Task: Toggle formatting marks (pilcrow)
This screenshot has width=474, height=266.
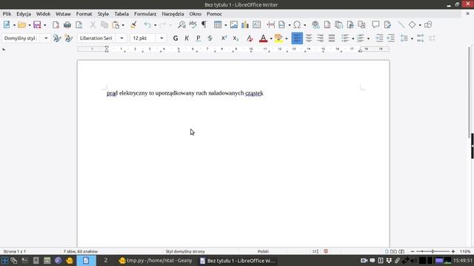Action: click(204, 24)
